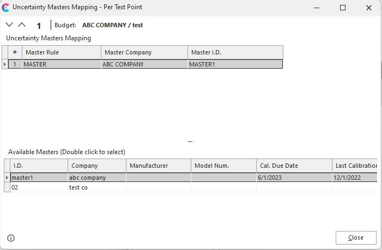Screen dimensions: 382x250
Task: Click the down chevron navigation arrow
Action: 9,25
